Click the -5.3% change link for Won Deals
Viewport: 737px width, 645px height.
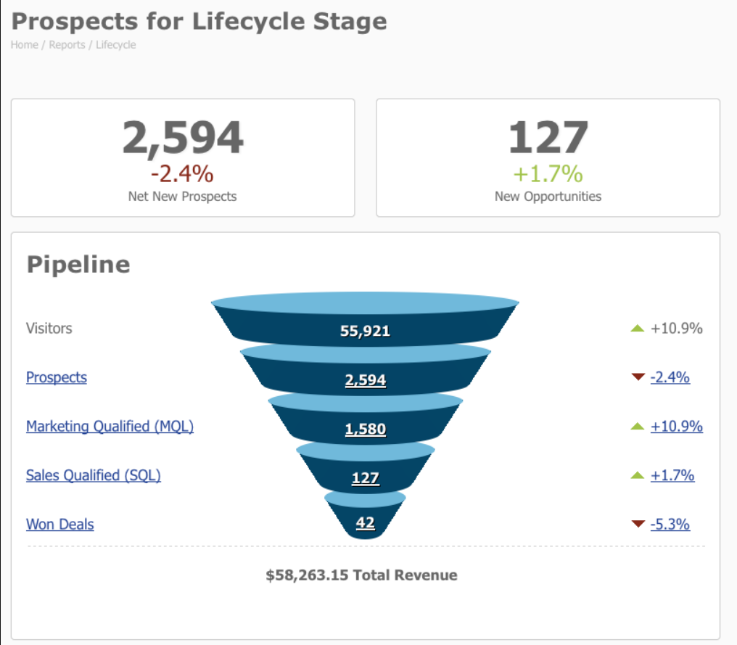(x=671, y=524)
